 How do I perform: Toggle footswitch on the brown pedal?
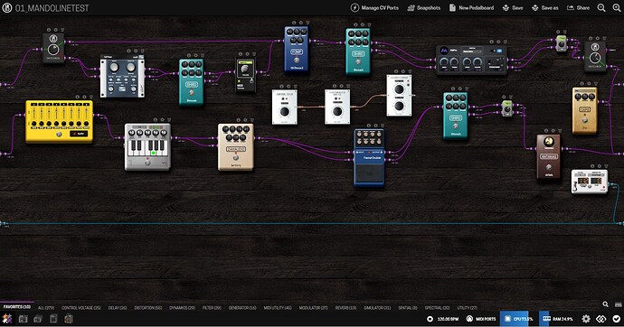coord(549,167)
